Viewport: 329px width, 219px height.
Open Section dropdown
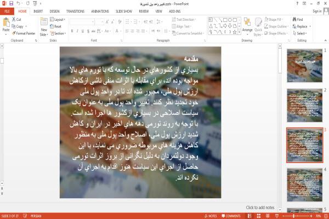(58, 33)
